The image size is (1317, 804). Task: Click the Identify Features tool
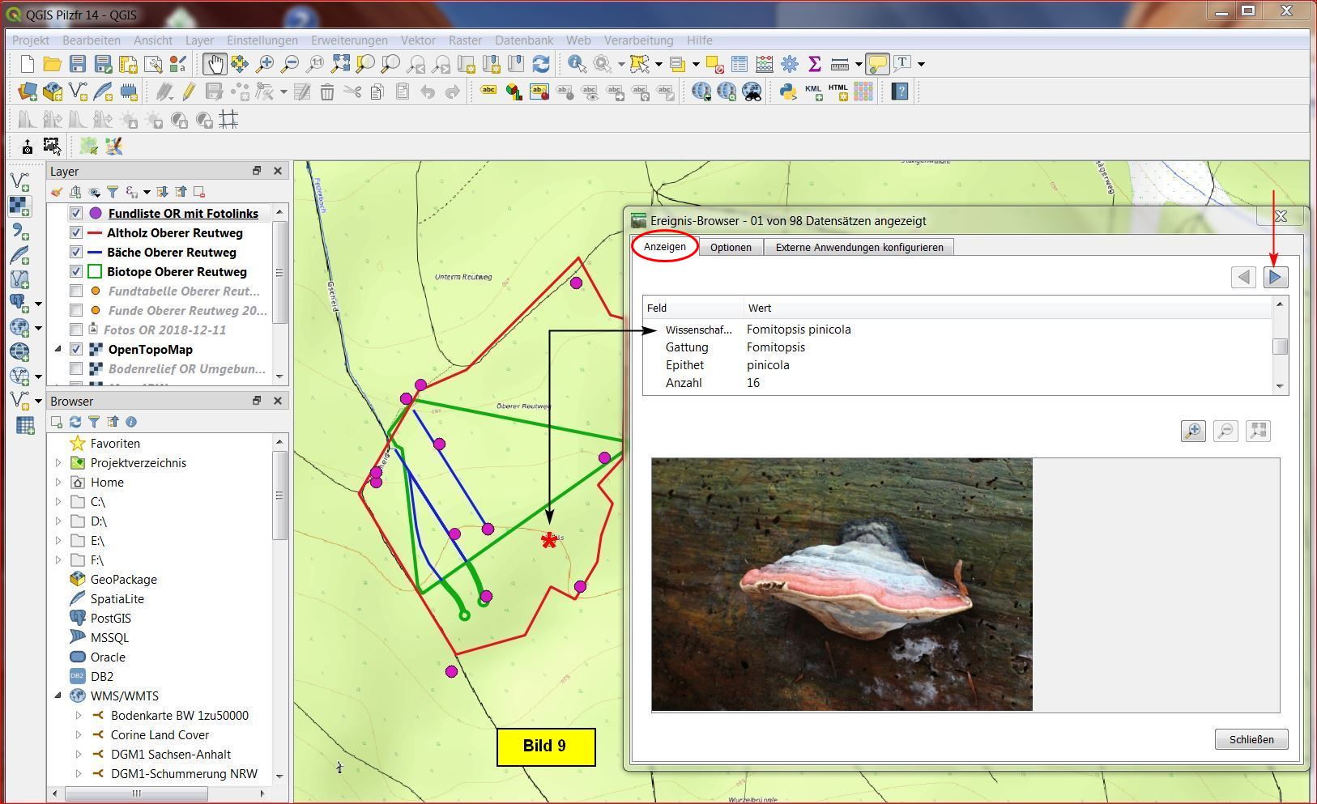click(x=577, y=64)
